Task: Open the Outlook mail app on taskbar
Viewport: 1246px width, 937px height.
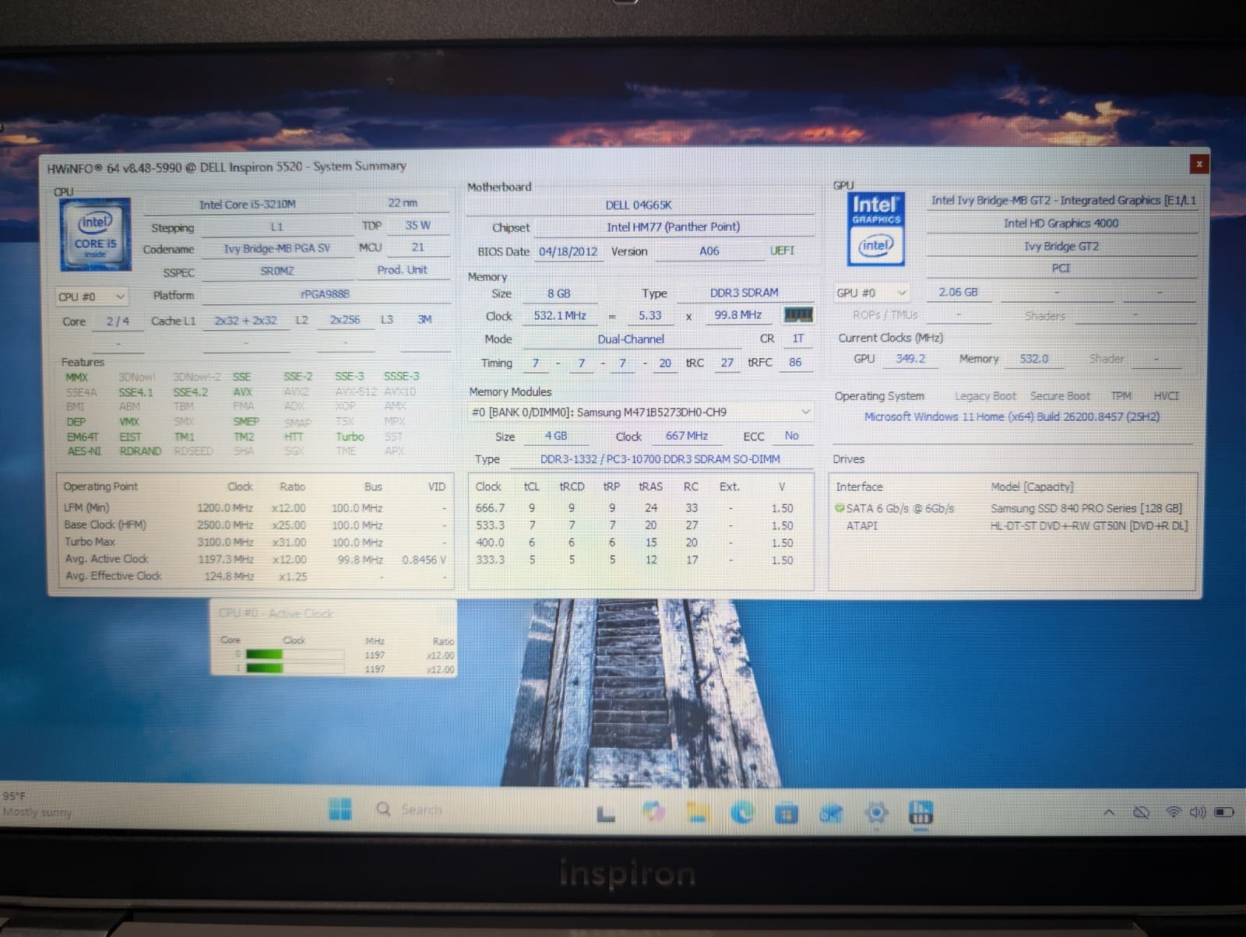Action: point(831,814)
